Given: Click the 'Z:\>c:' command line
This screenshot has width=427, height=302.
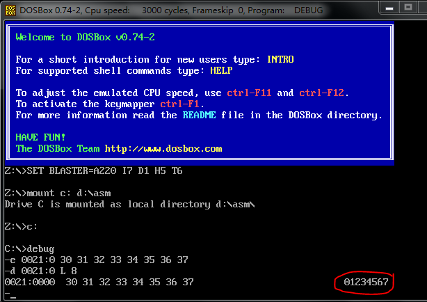Looking at the screenshot, I should click(21, 227).
